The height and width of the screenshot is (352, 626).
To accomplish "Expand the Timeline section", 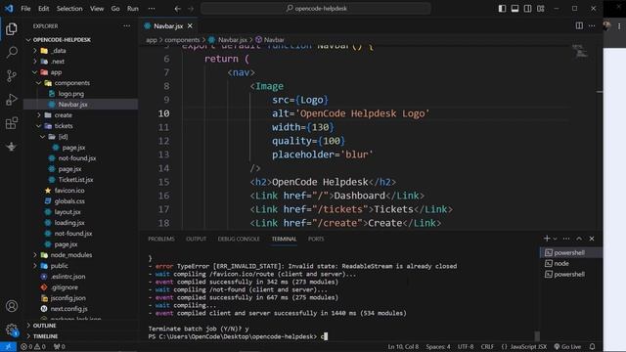I will coord(45,336).
